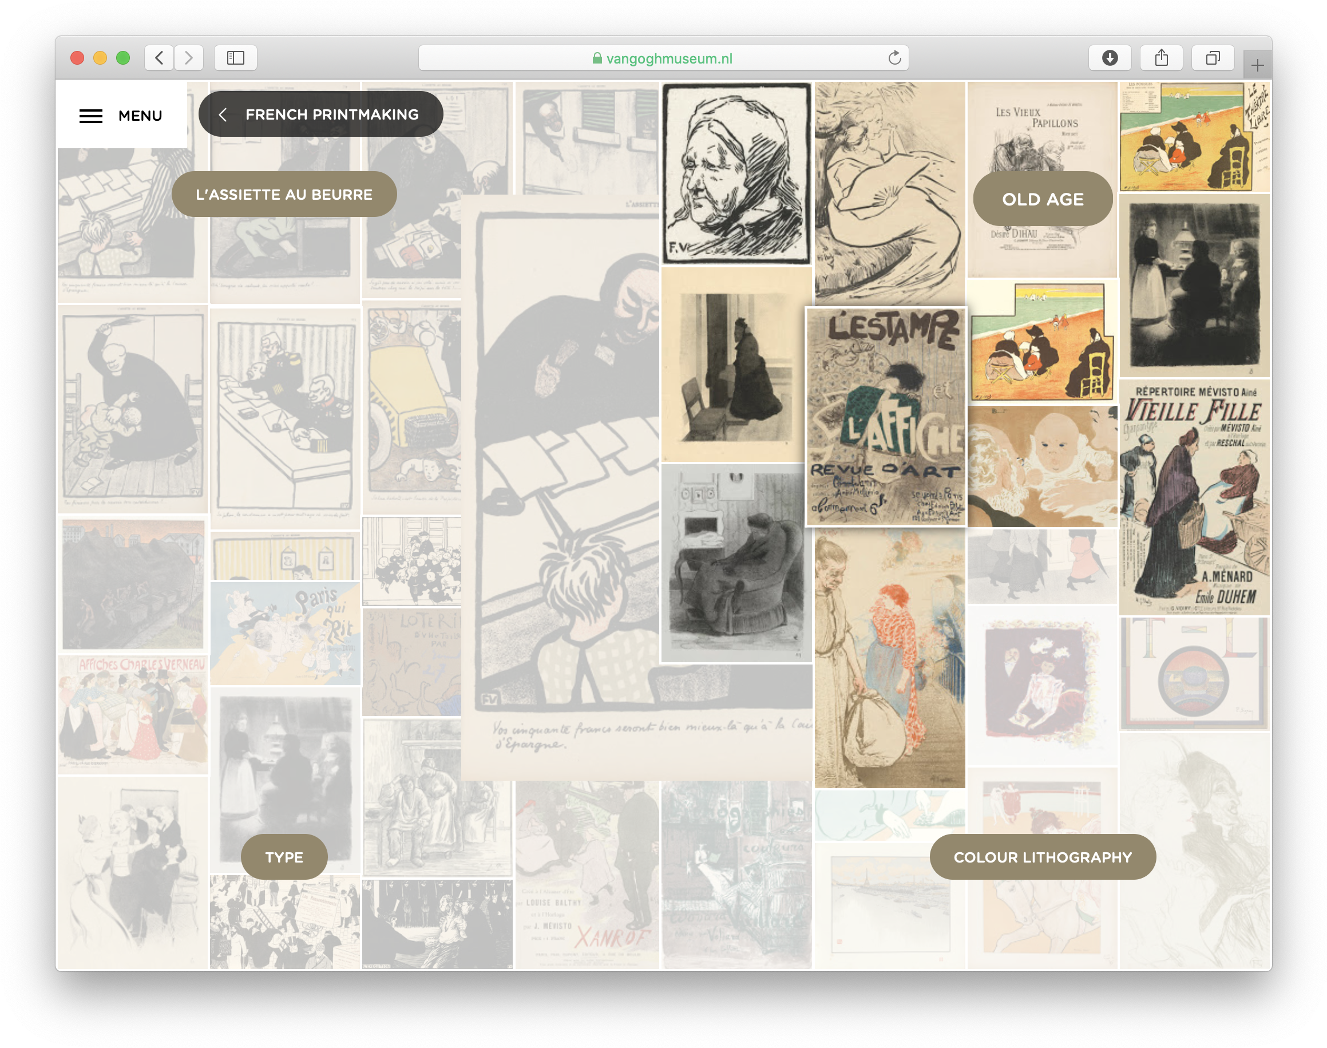Click the MENU label
1327x1048 pixels.
140,116
